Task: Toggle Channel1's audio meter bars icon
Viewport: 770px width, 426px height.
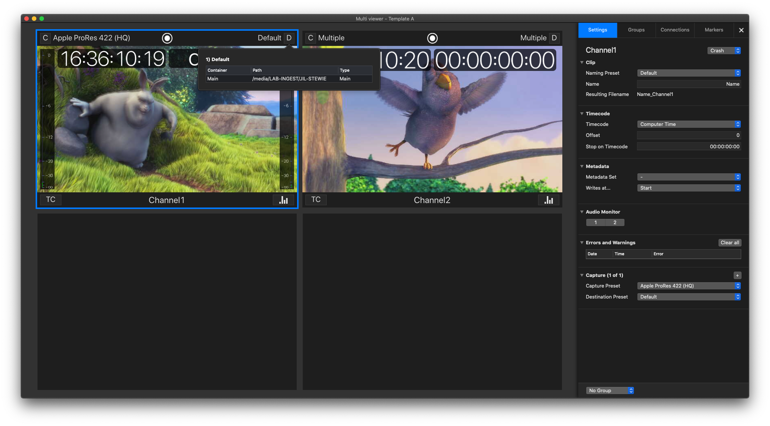Action: tap(283, 200)
